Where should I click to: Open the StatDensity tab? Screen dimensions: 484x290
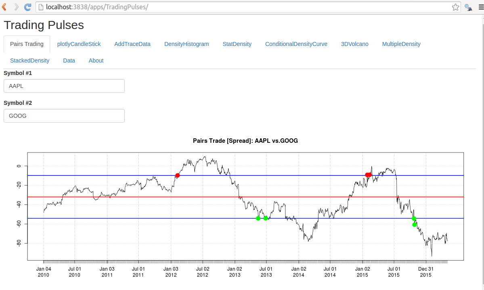coord(237,44)
